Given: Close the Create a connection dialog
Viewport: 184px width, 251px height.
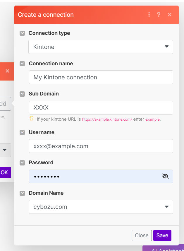Looking at the screenshot, I should click(x=170, y=15).
